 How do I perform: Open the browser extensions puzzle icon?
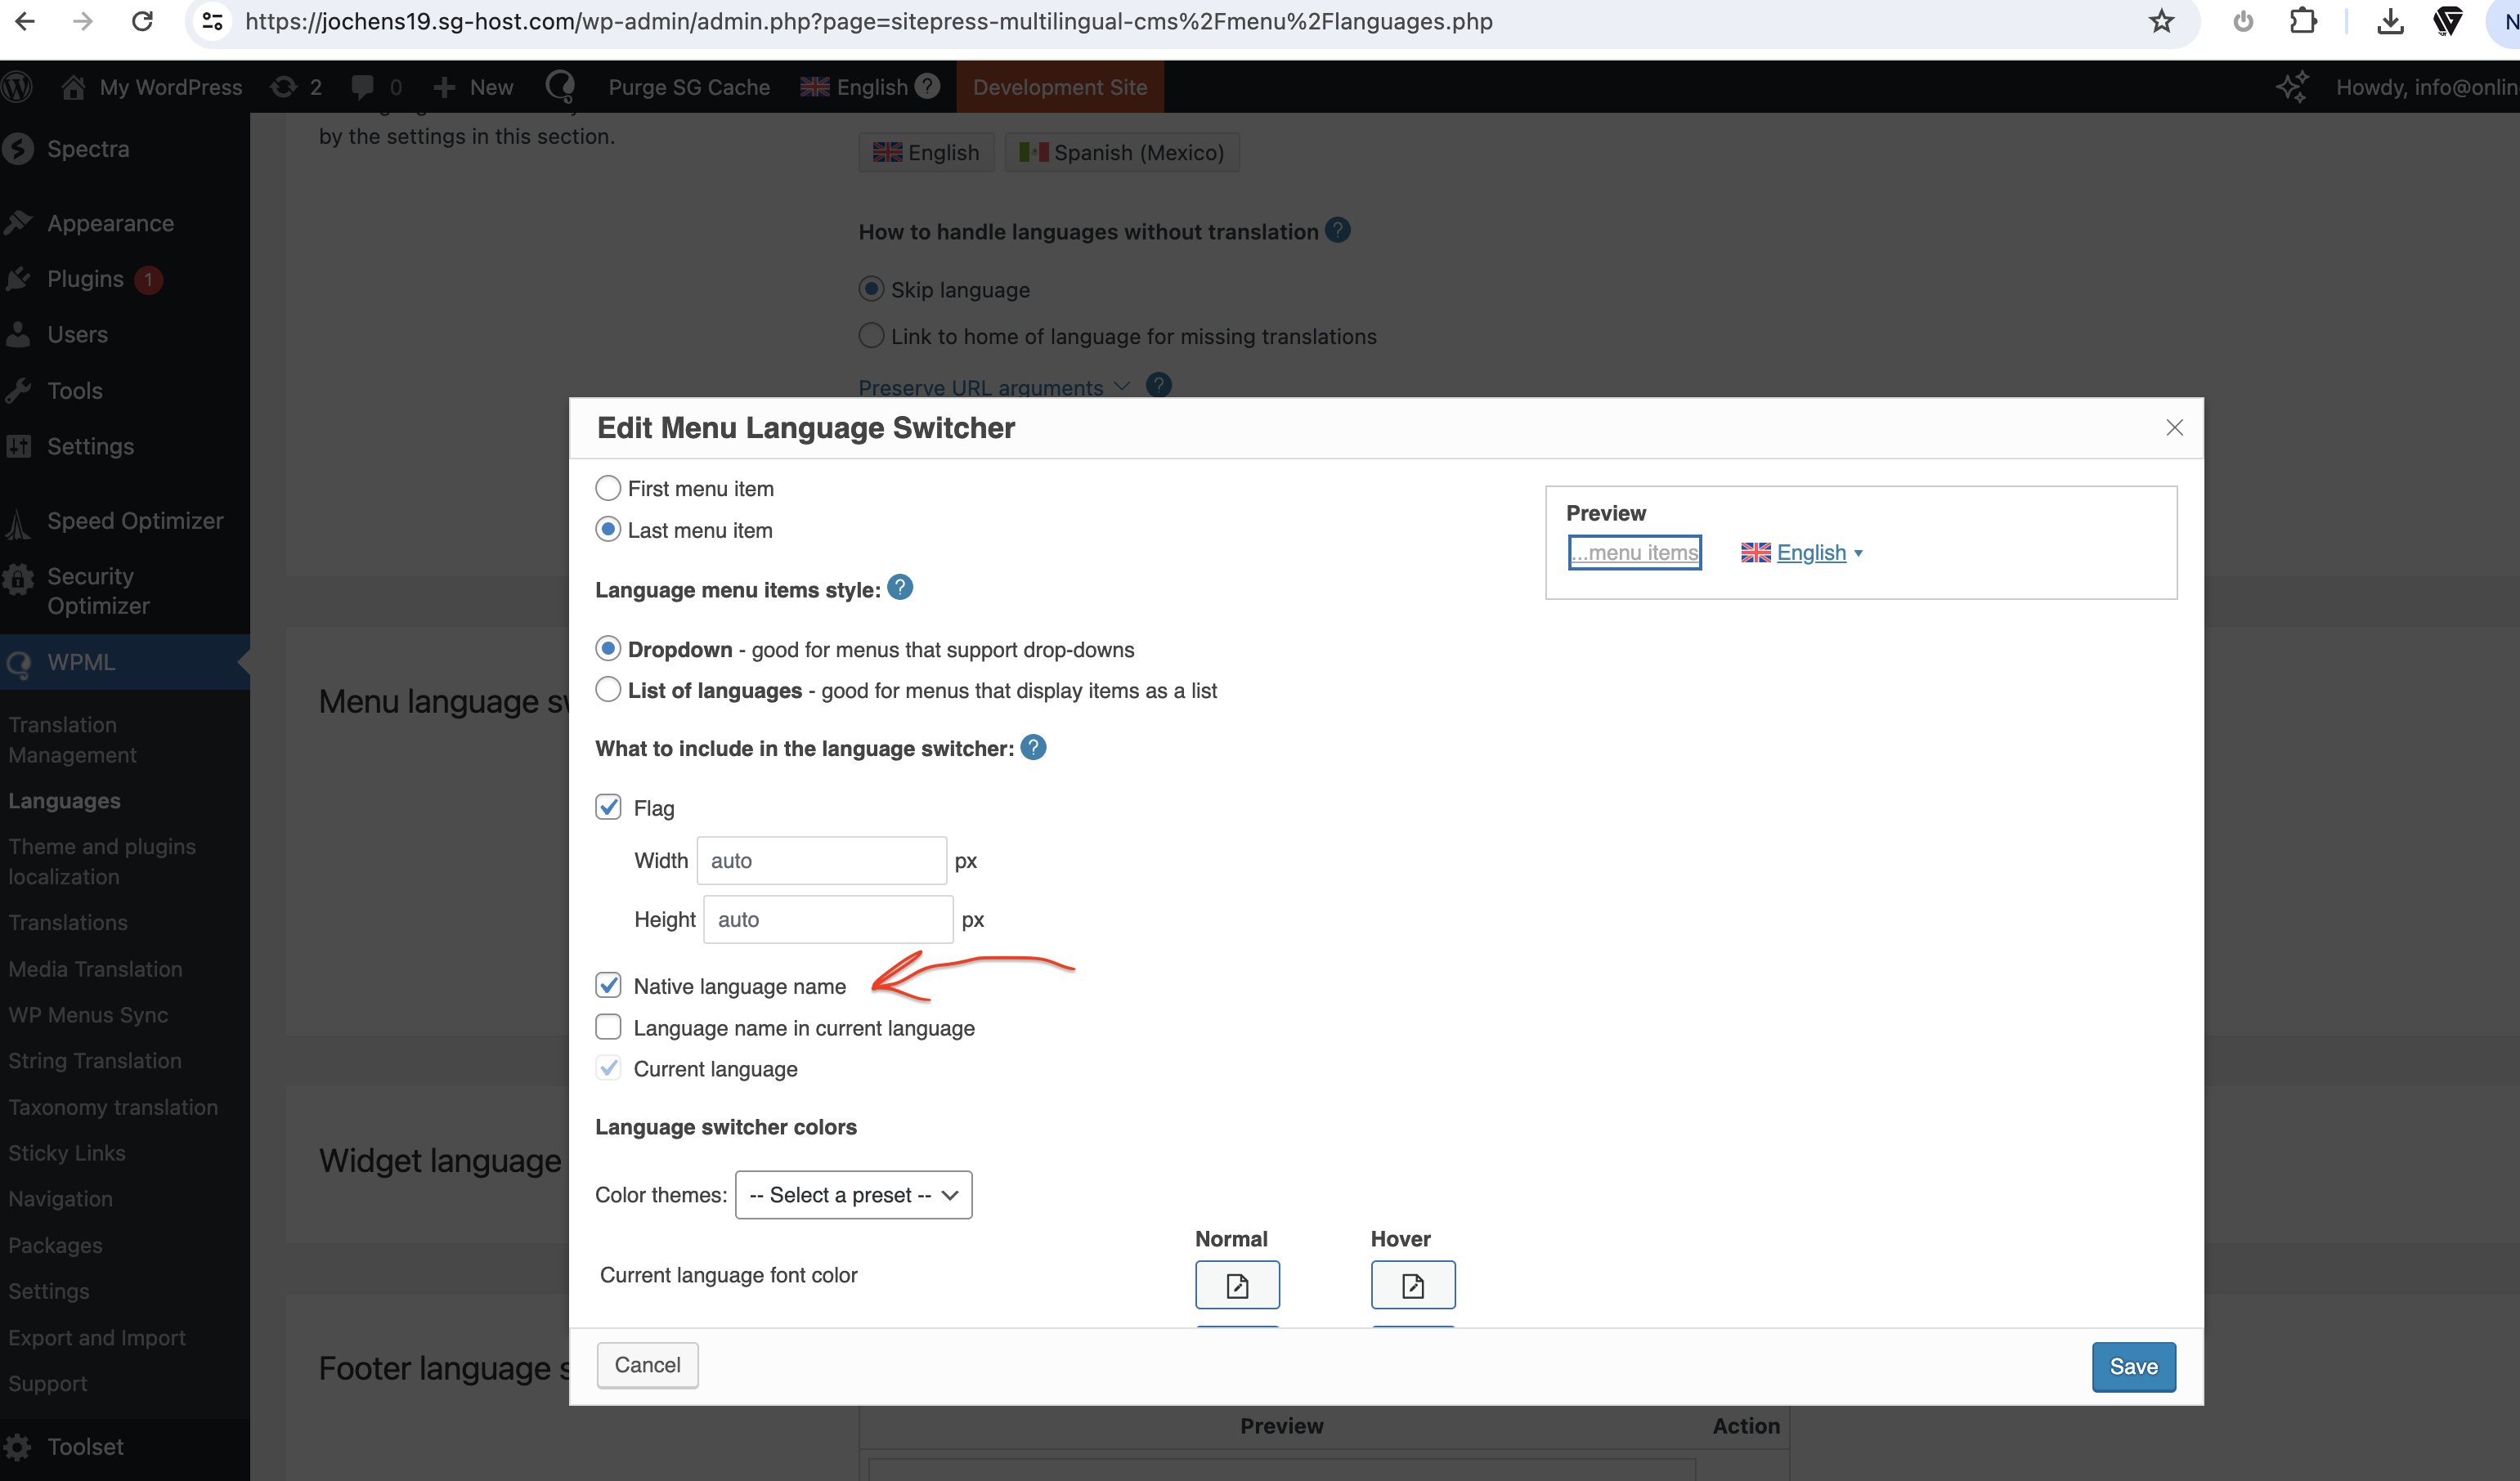[2303, 21]
